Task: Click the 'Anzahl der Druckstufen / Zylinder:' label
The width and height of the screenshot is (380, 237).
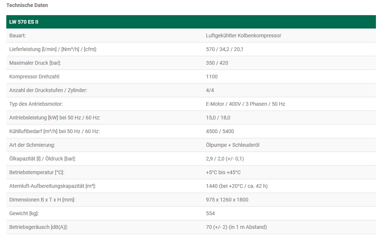Action: [x=48, y=90]
